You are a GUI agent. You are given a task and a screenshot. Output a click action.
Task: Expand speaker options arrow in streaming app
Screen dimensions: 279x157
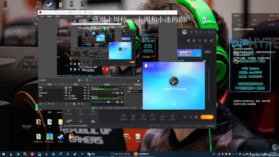176,117
